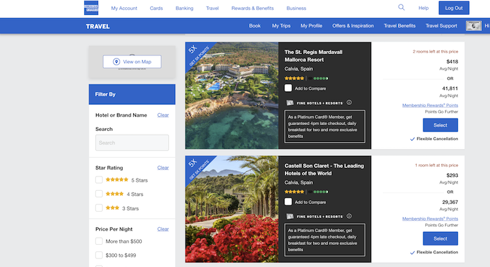Enable $300 to $499 price filter
490x267 pixels.
pos(99,255)
